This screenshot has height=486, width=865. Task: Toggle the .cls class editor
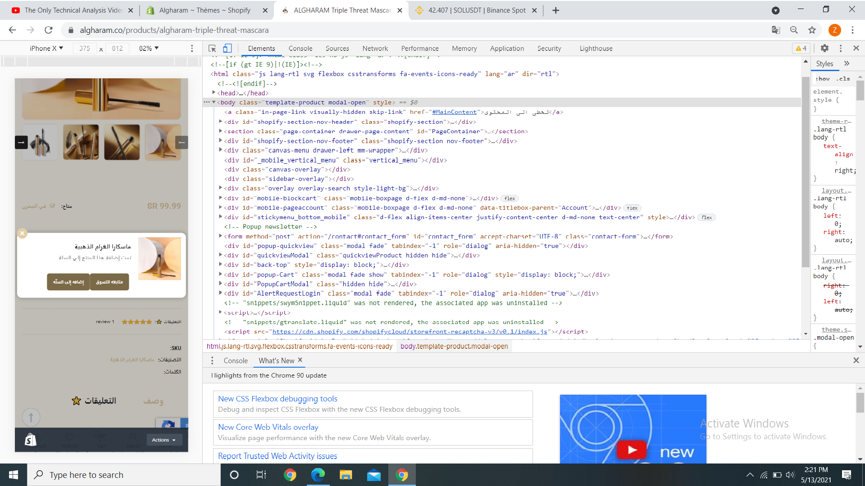843,79
